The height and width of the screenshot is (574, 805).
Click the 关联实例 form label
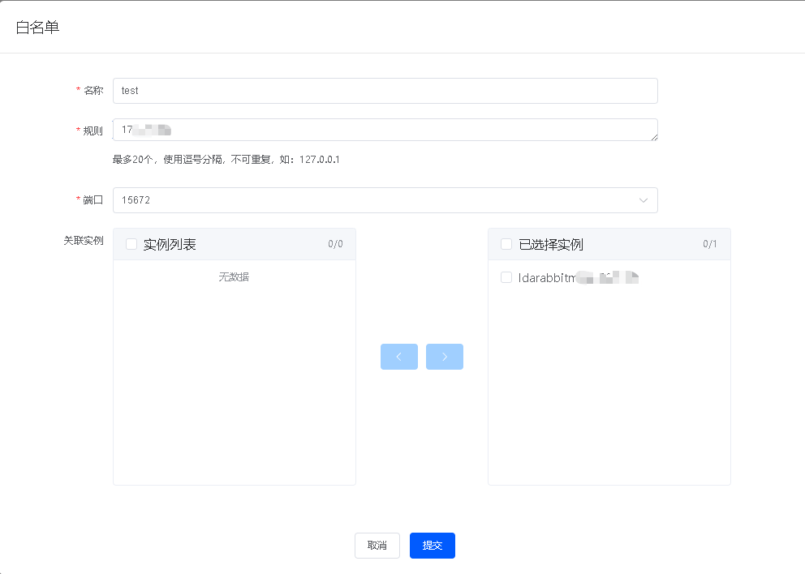pyautogui.click(x=85, y=240)
